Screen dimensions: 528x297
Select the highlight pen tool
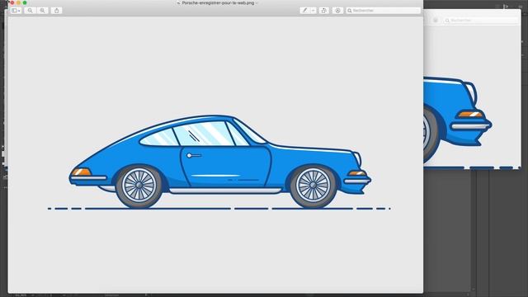tap(304, 11)
